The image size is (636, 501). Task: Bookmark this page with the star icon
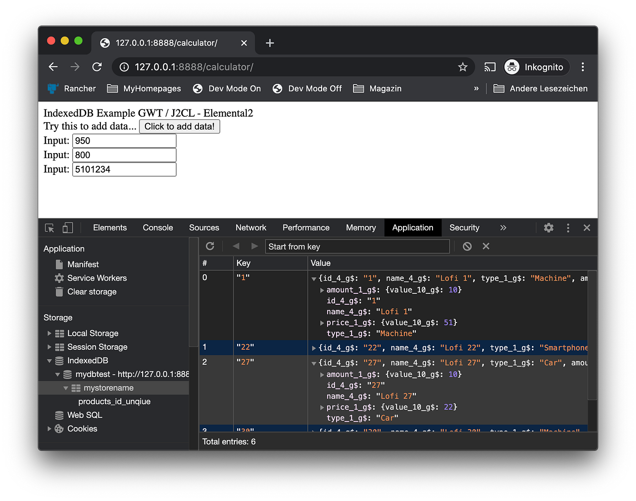[x=462, y=67]
